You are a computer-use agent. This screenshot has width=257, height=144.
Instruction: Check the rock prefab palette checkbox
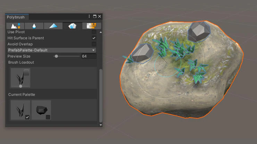(48, 117)
